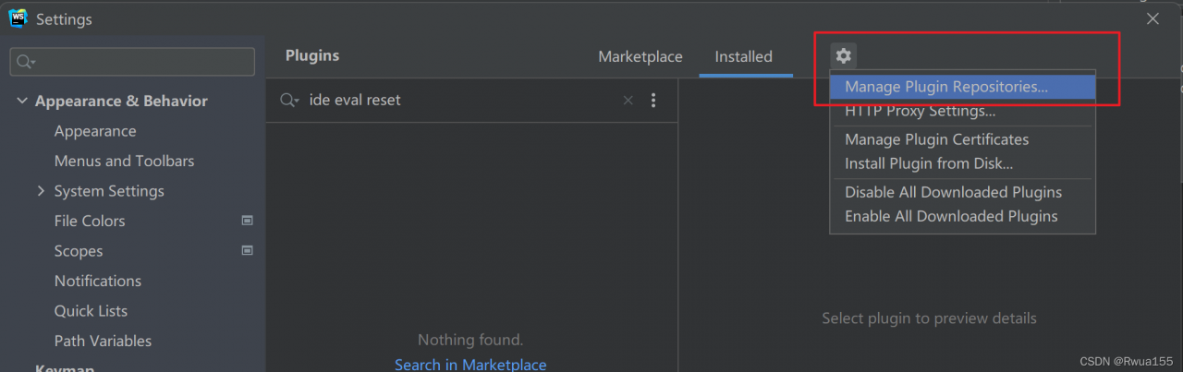This screenshot has height=372, width=1183.
Task: Select Manage Plugin Repositories menu entry
Action: [x=946, y=87]
